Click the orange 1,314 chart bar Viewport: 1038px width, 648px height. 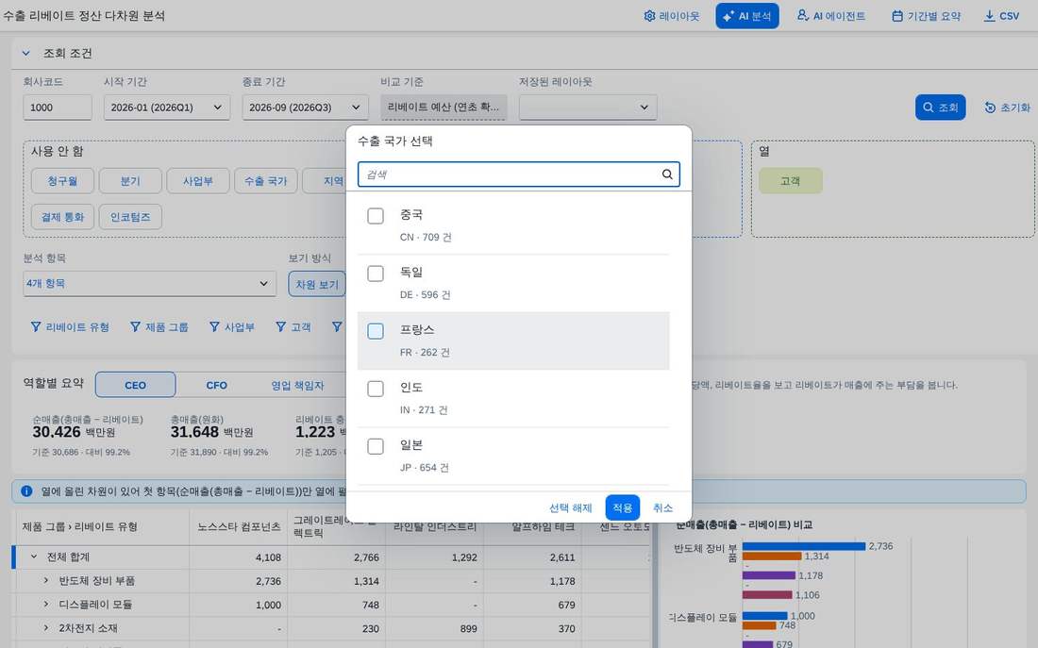click(772, 556)
